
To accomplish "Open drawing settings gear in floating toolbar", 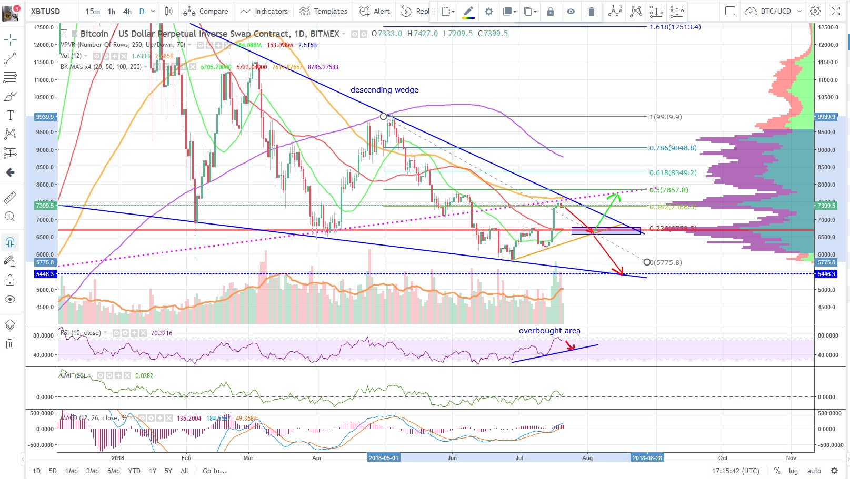I will click(x=489, y=12).
